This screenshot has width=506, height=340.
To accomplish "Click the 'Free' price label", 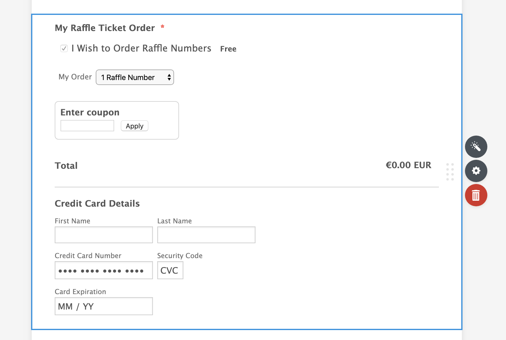I will 228,49.
